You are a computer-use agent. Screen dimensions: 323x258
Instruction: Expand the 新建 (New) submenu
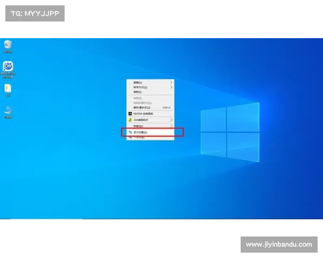(150, 126)
